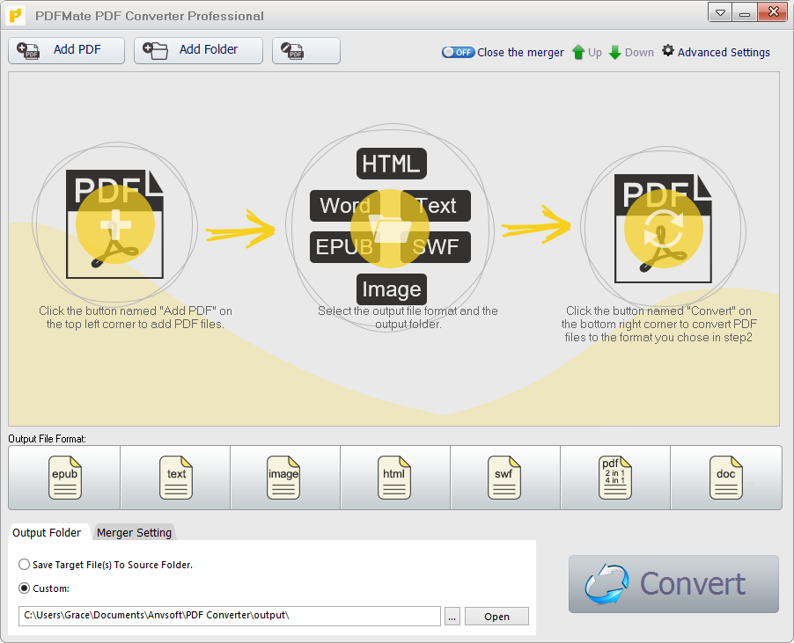
Task: Click the unlabeled PDF remove toolbar button
Action: point(305,51)
